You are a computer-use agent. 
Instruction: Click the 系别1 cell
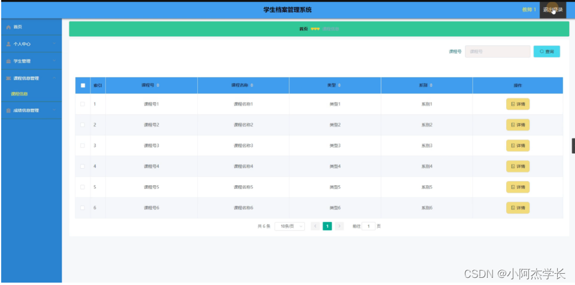click(x=427, y=104)
